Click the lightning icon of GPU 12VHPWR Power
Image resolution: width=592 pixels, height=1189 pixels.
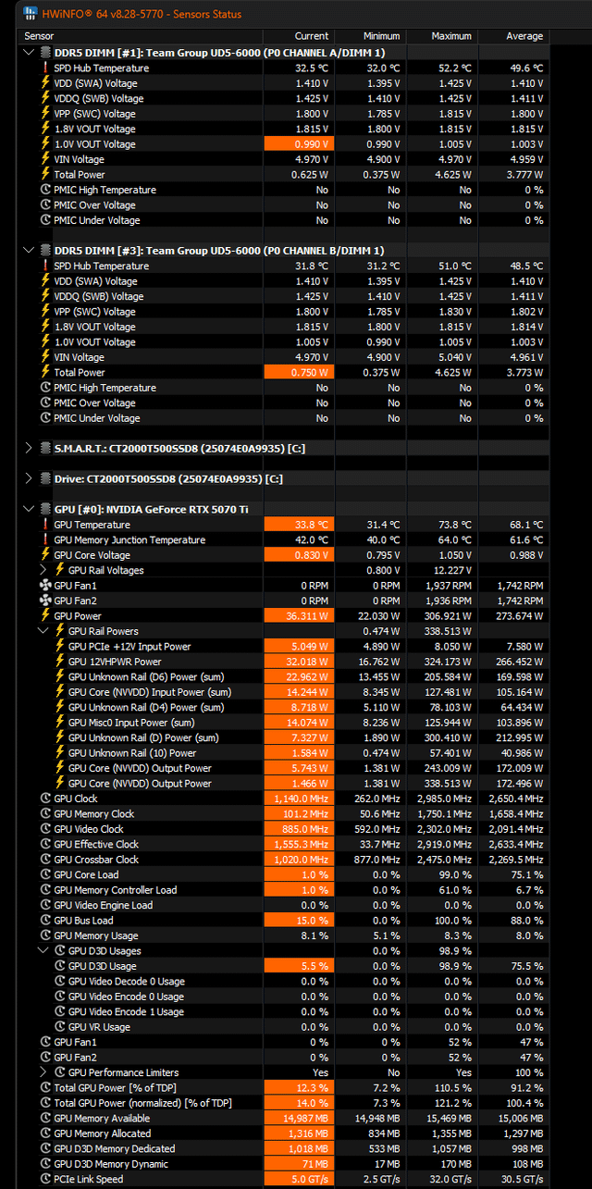60,662
